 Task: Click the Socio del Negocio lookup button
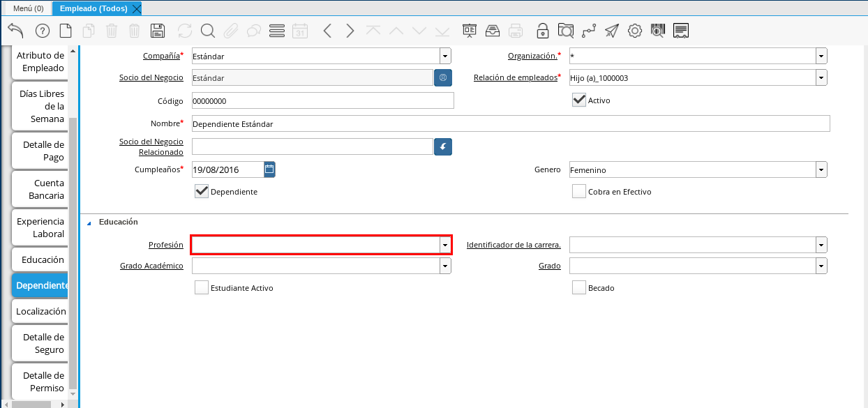pyautogui.click(x=443, y=77)
